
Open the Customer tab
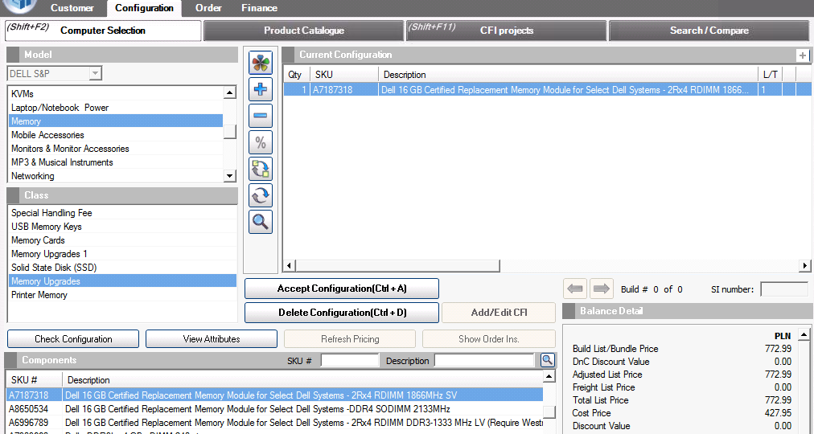(x=72, y=8)
